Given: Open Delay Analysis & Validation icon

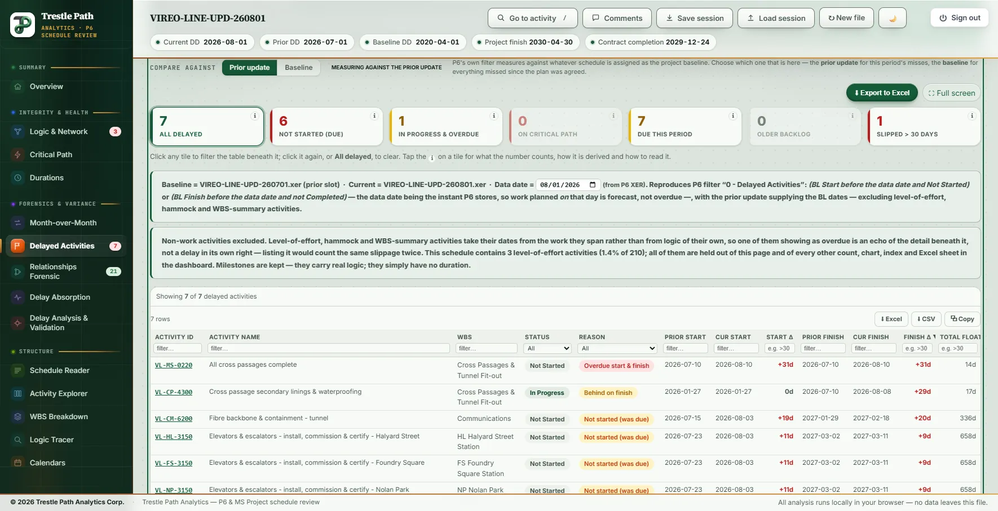Looking at the screenshot, I should (x=17, y=323).
